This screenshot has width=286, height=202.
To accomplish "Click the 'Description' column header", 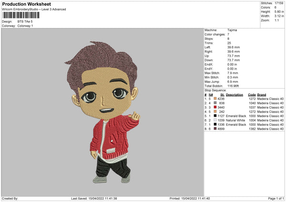I will pyautogui.click(x=235, y=95).
